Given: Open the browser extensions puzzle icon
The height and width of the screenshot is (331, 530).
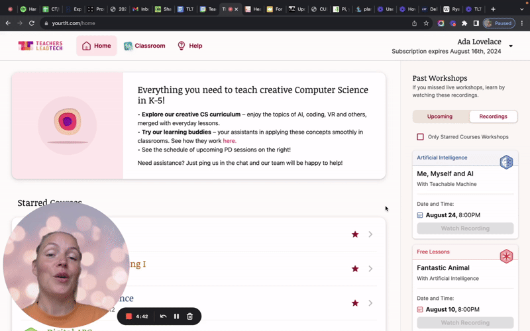Looking at the screenshot, I should (464, 23).
